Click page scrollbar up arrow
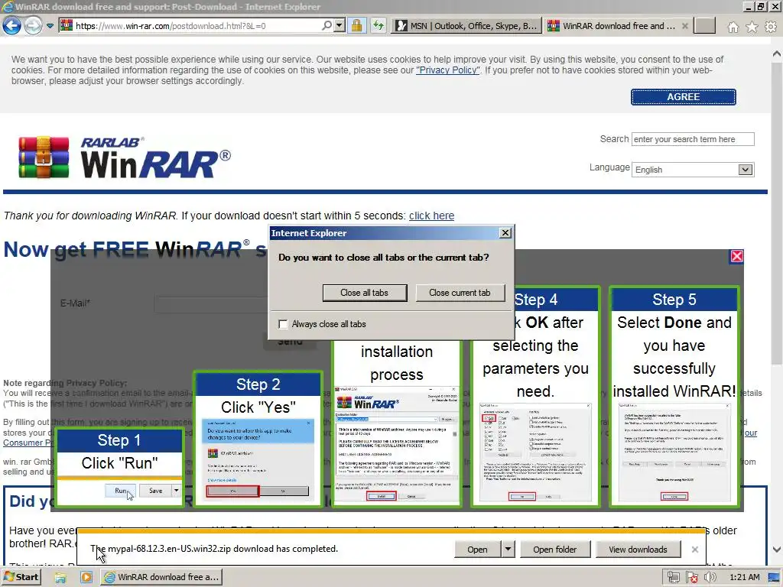Screen dimensions: 783x587 [x=777, y=54]
